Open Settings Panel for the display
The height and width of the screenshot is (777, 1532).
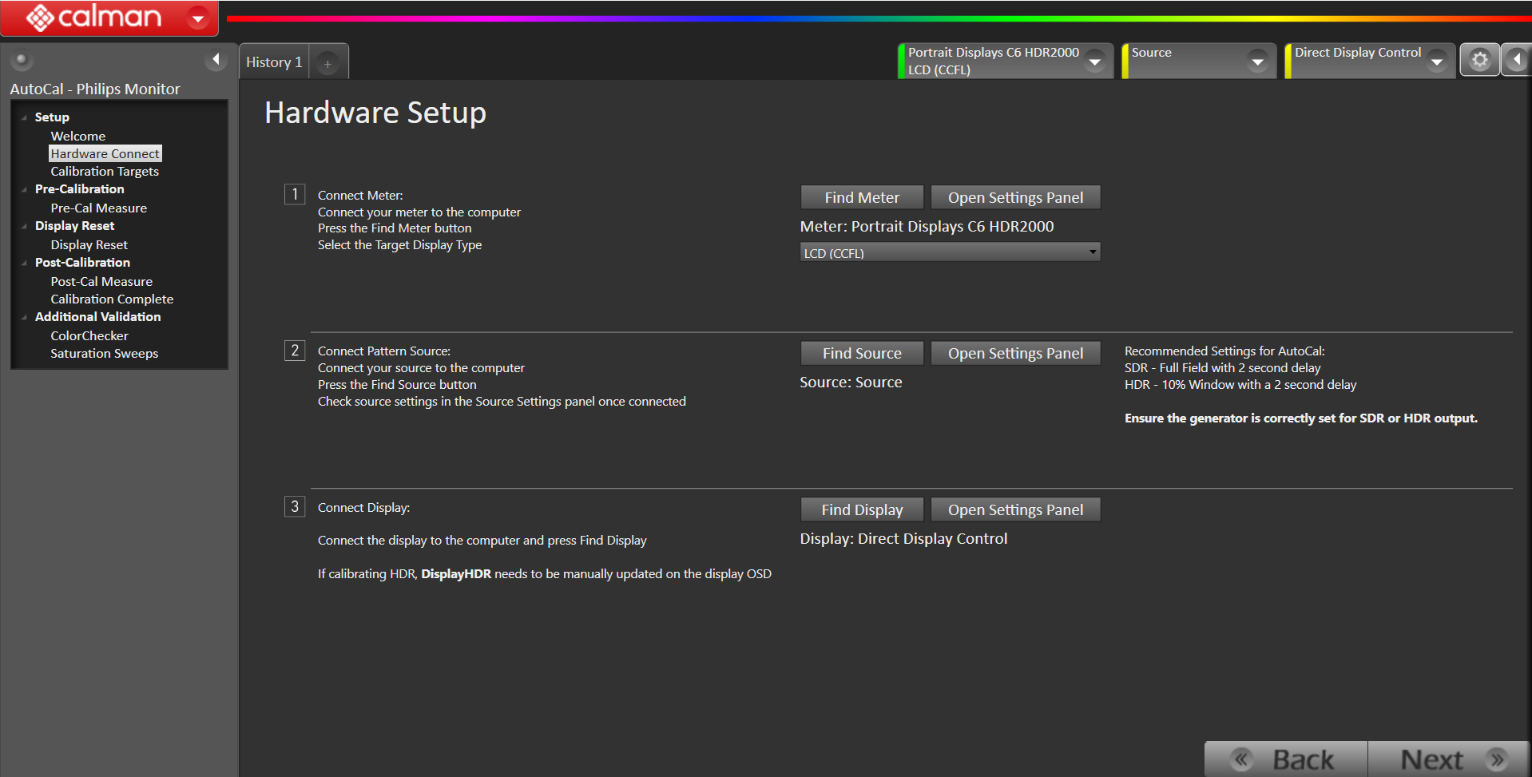1015,509
